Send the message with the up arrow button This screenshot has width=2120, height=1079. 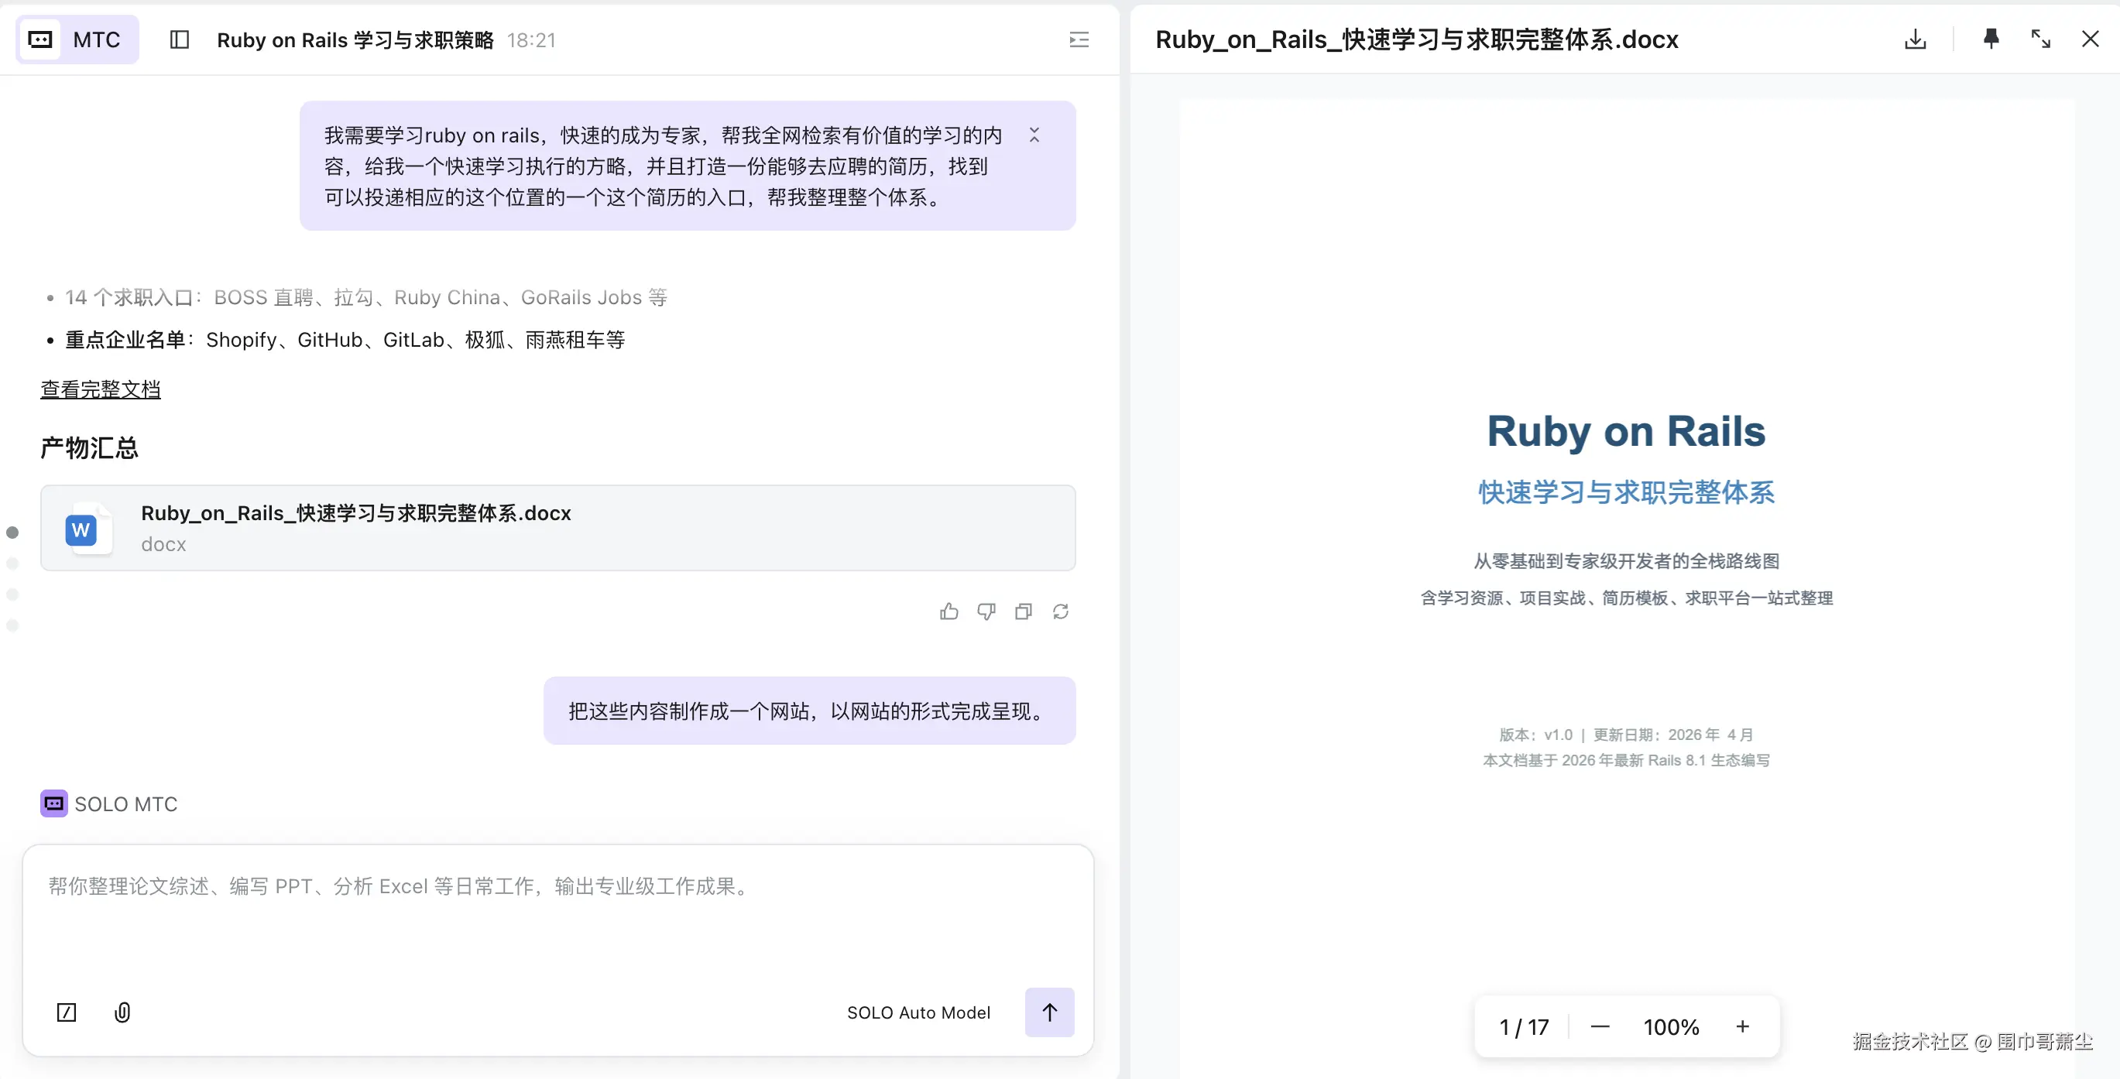[1049, 1012]
